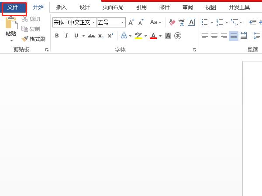The height and width of the screenshot is (196, 262).
Task: Expand the underline style dropdown arrow
Action: [83, 36]
